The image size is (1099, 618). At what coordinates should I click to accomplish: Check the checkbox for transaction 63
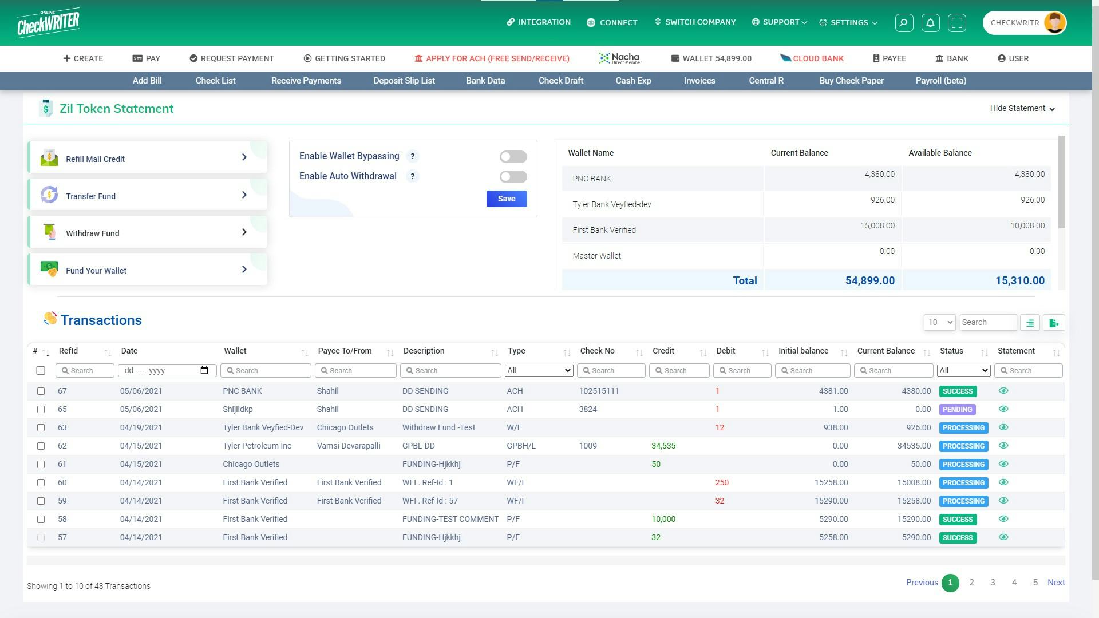(x=41, y=428)
